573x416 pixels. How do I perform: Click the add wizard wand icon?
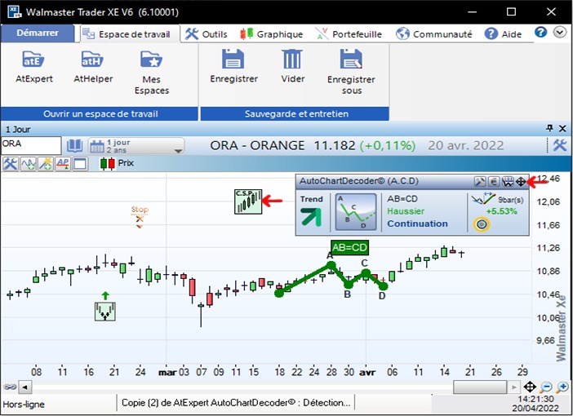pos(46,164)
